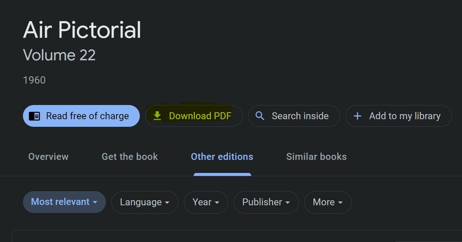462x242 pixels.
Task: Select the Download PDF button label
Action: (200, 116)
